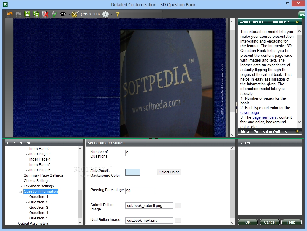The image size is (307, 231).
Task: Expand the Mobile Publishing Options section
Action: (297, 131)
